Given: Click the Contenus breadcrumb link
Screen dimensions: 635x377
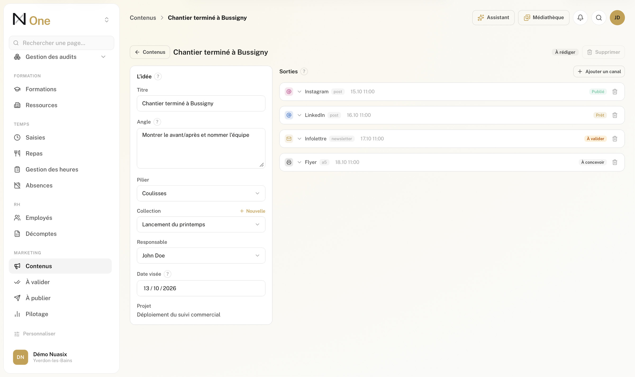Looking at the screenshot, I should click(x=143, y=18).
